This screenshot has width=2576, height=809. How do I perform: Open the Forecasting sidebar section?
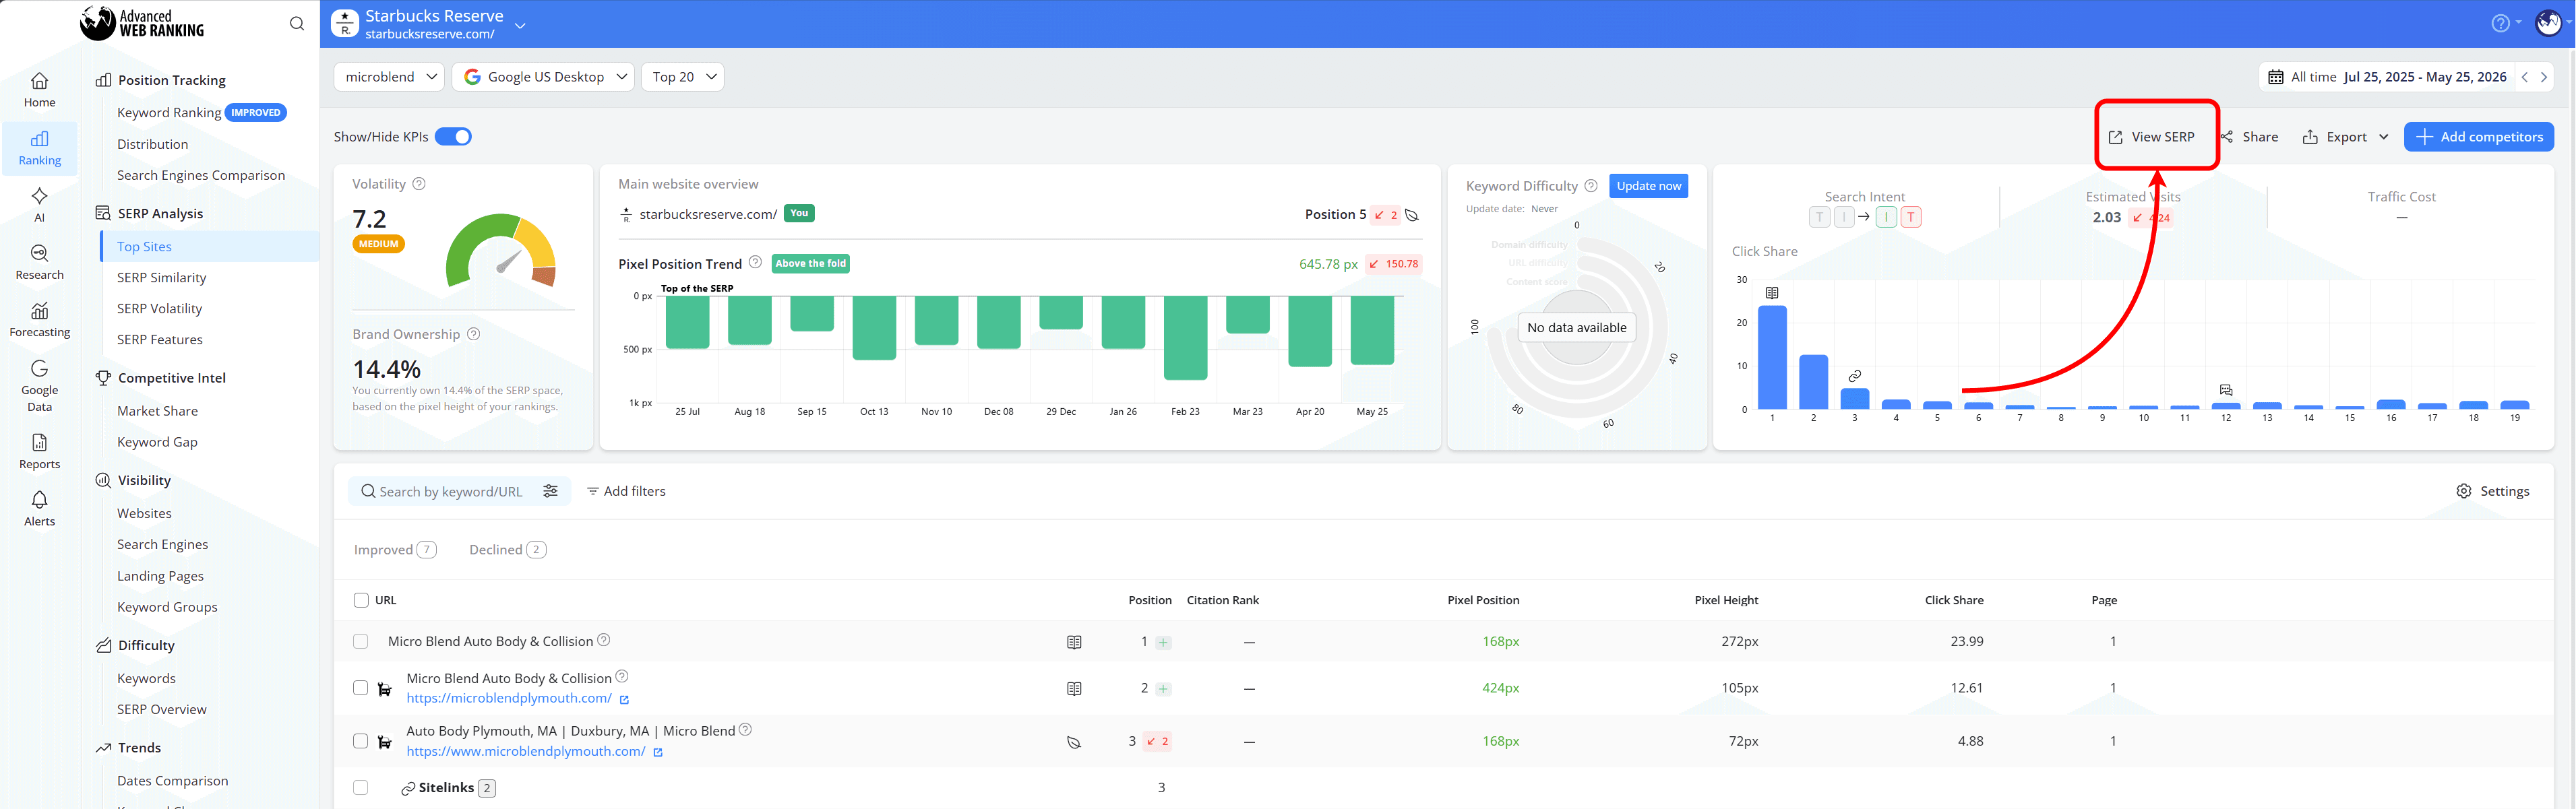(39, 319)
